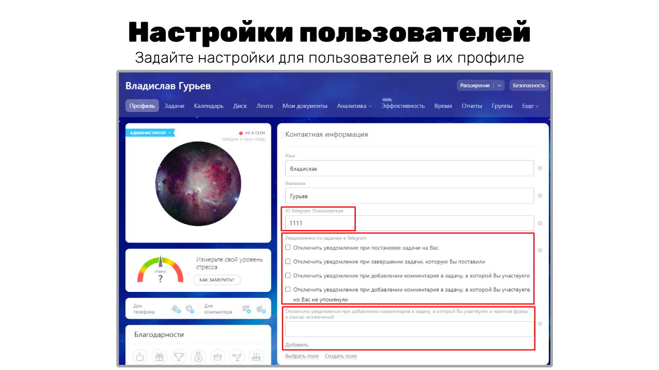The width and height of the screenshot is (659, 370).
Task: Click the Добавить link under exclusions field
Action: click(297, 344)
